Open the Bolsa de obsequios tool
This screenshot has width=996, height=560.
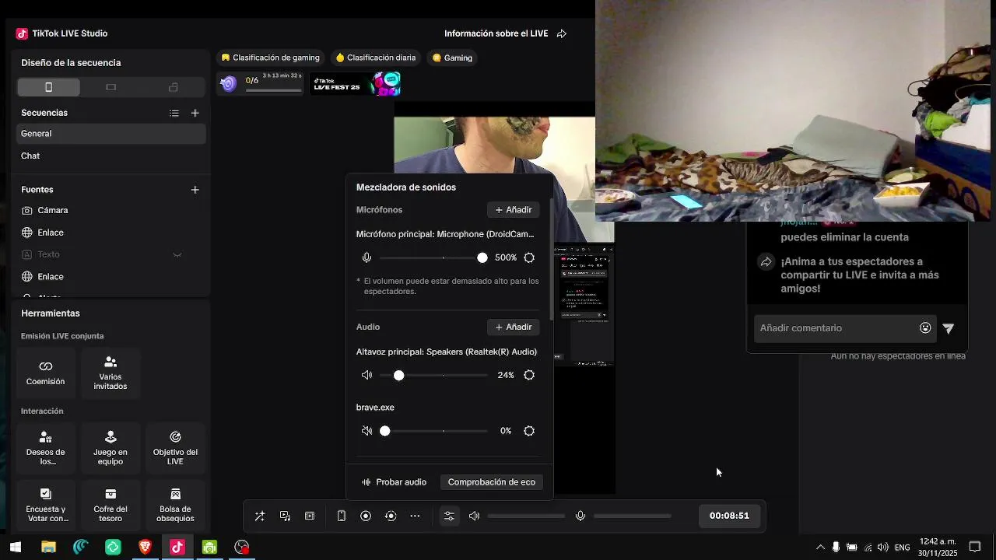pos(175,506)
